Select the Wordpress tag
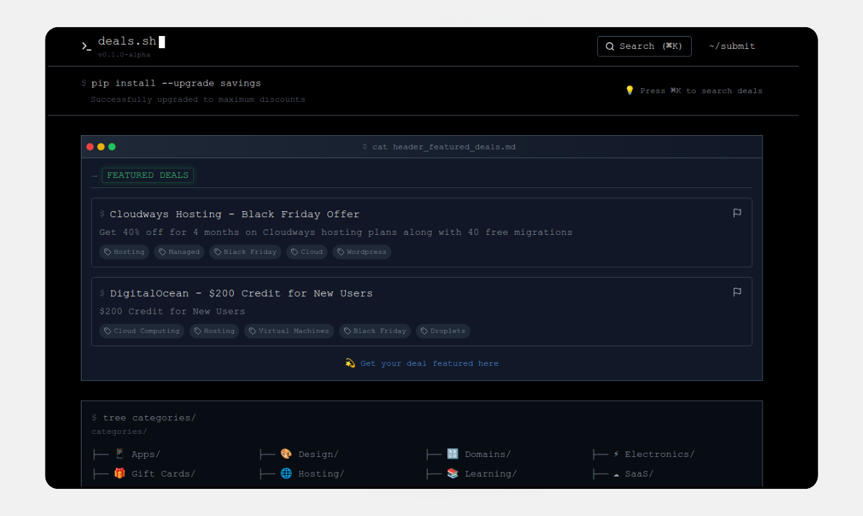 362,252
